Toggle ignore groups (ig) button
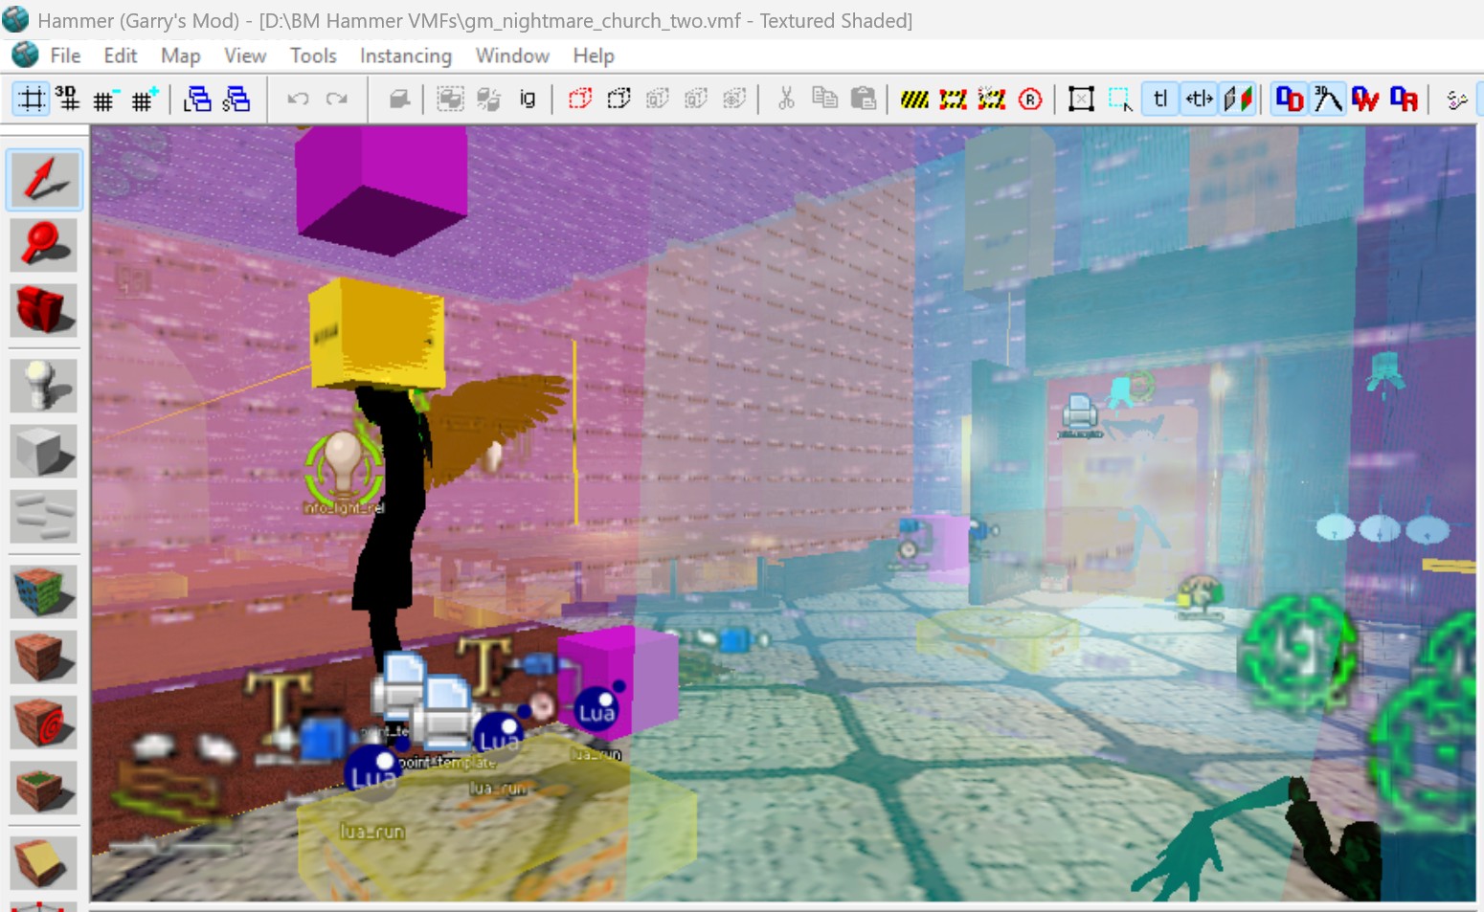1484x912 pixels. (528, 99)
